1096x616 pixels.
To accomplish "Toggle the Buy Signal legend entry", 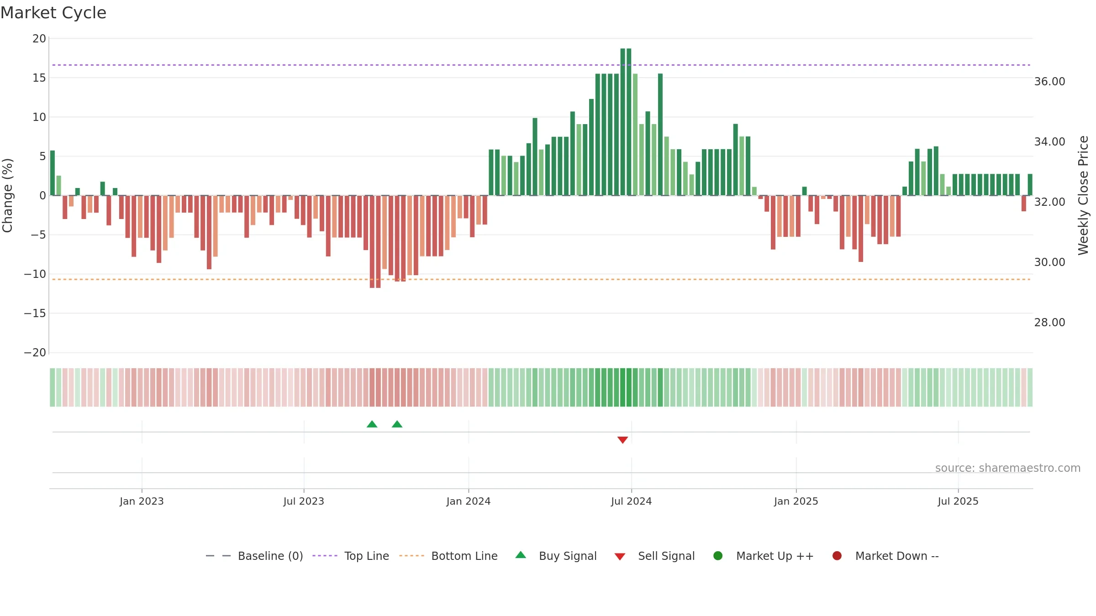I will click(x=556, y=556).
